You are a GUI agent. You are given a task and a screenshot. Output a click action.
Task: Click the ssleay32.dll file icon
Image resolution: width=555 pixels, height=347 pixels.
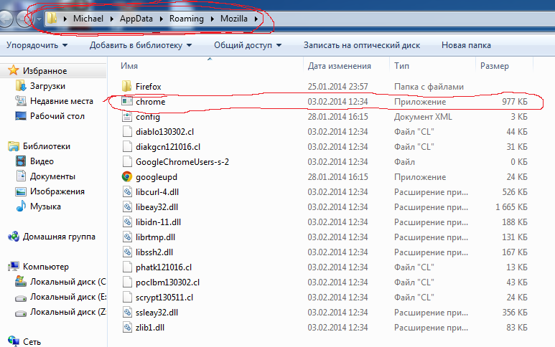(127, 313)
